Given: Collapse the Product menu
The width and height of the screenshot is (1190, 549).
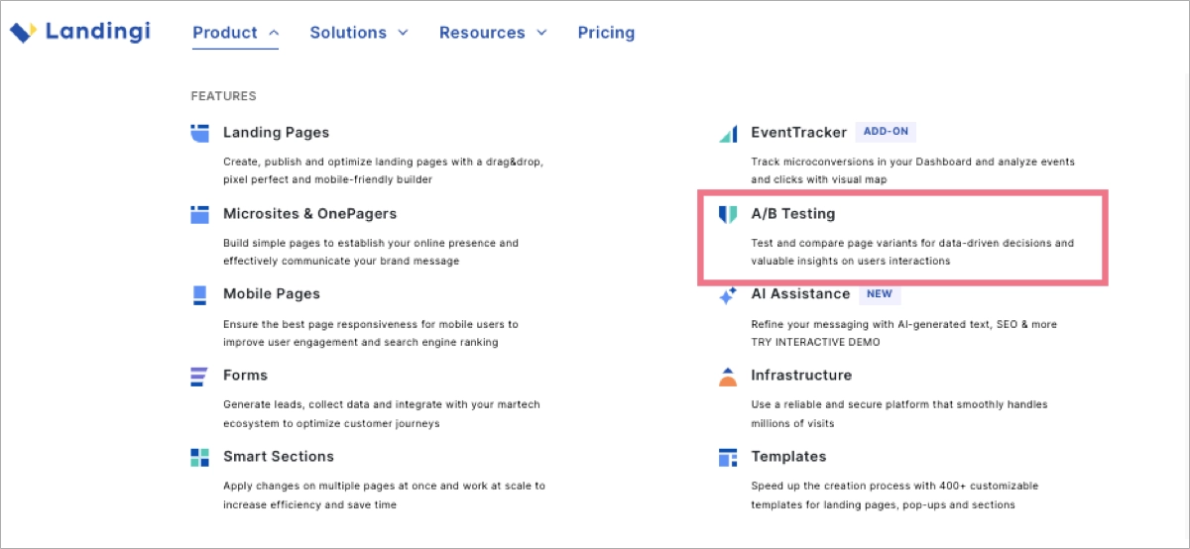Looking at the screenshot, I should (x=236, y=33).
